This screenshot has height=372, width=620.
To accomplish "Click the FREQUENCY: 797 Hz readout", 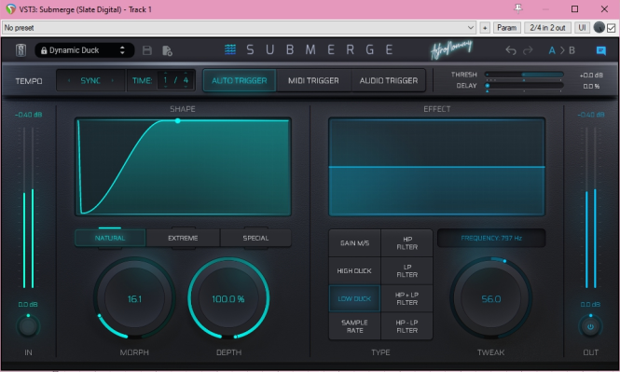I will coord(491,238).
